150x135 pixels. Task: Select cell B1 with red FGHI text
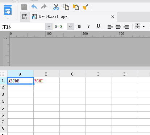(46, 81)
